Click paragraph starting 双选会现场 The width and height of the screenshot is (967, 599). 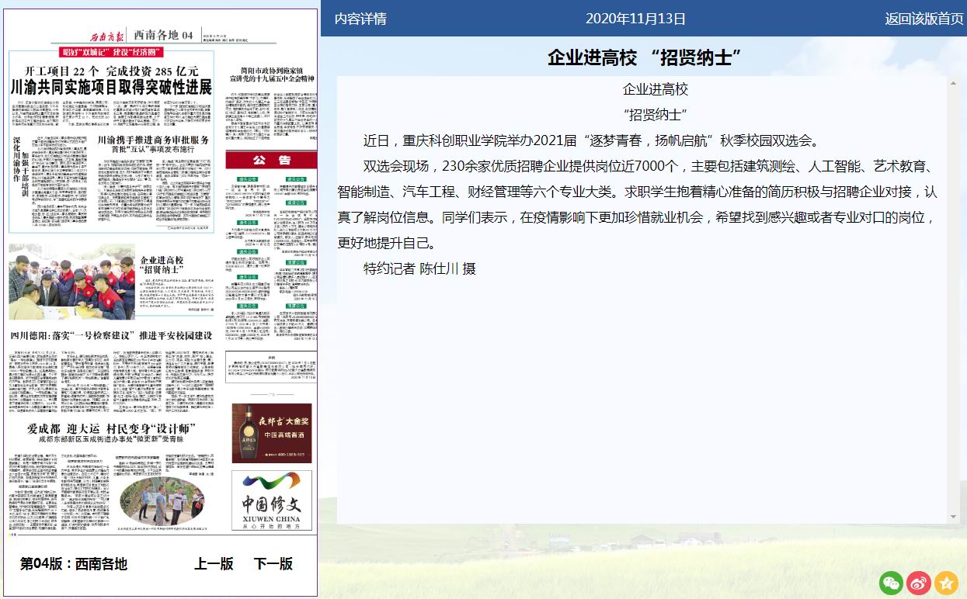638,205
